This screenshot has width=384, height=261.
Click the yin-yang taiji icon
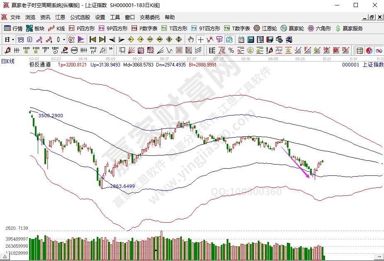369,50
